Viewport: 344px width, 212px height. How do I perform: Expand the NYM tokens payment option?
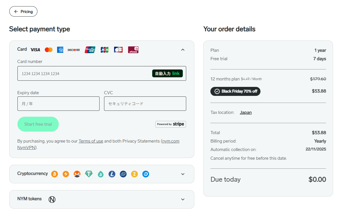(x=183, y=199)
